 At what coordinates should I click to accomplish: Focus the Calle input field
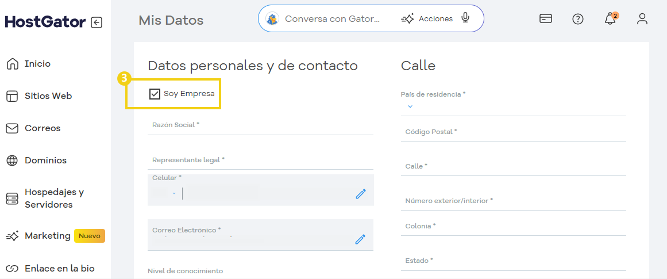(x=514, y=167)
